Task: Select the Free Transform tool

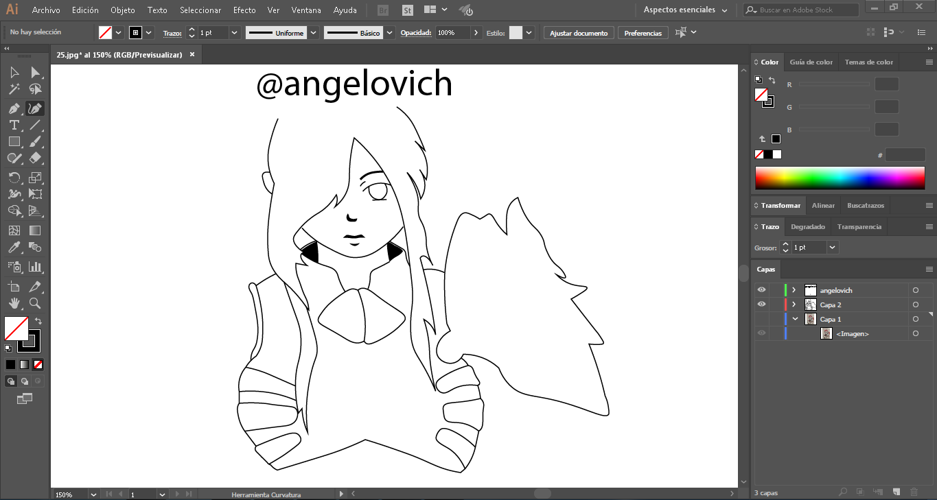Action: (35, 194)
